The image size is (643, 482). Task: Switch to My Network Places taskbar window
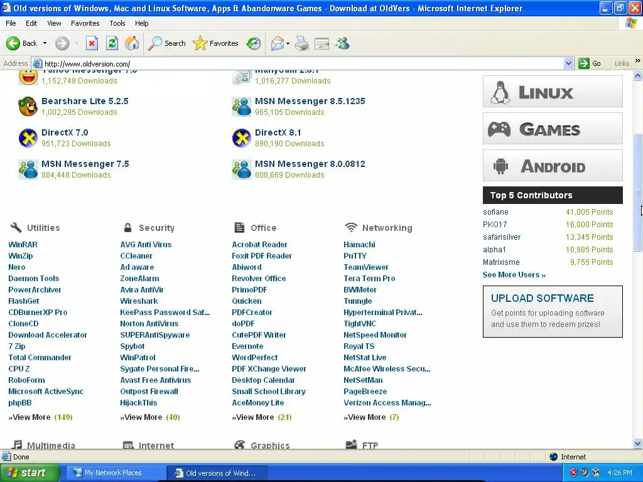click(117, 473)
